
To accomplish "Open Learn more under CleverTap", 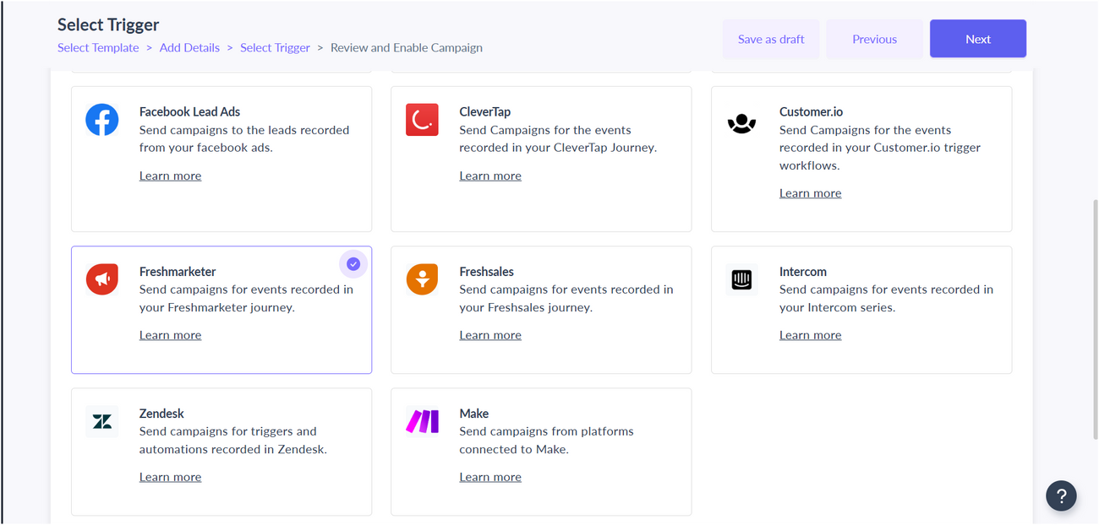I will point(490,176).
